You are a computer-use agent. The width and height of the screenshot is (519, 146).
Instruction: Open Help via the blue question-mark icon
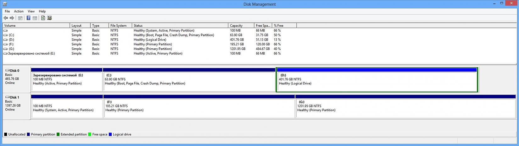coord(28,18)
